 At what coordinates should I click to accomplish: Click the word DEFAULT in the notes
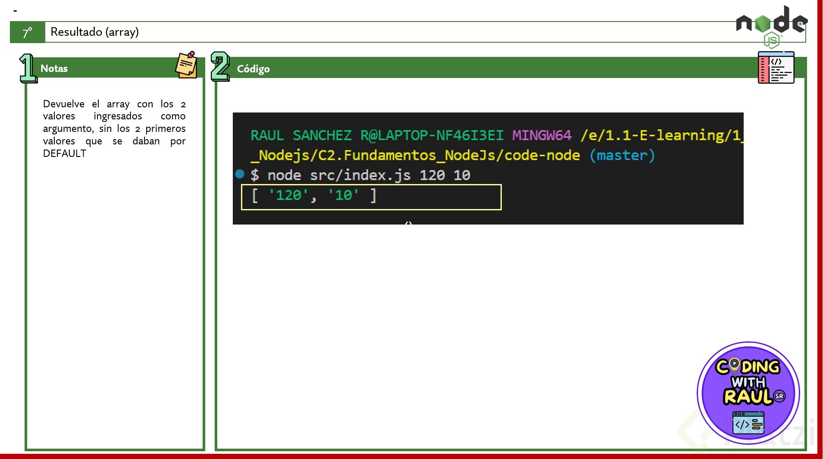65,153
